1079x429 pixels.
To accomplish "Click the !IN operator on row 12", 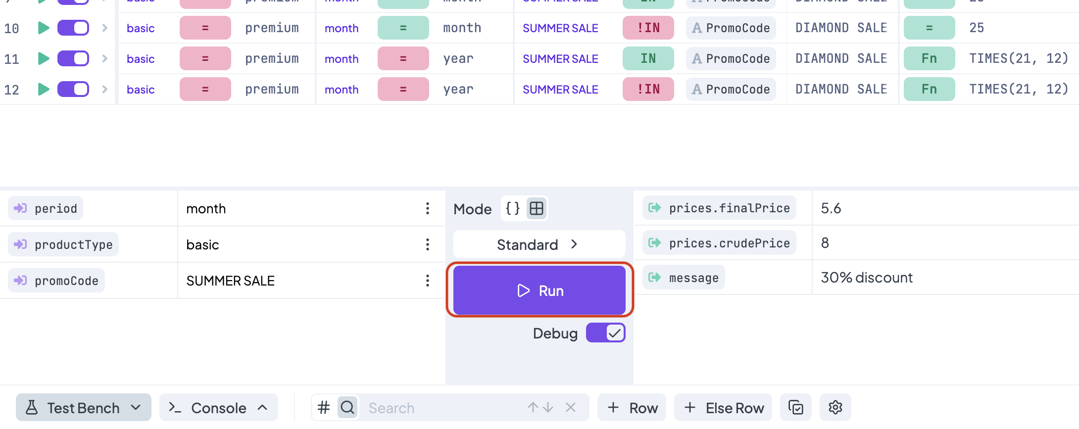I will point(648,90).
